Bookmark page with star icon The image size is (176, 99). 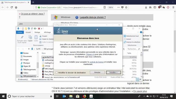pos(126,7)
